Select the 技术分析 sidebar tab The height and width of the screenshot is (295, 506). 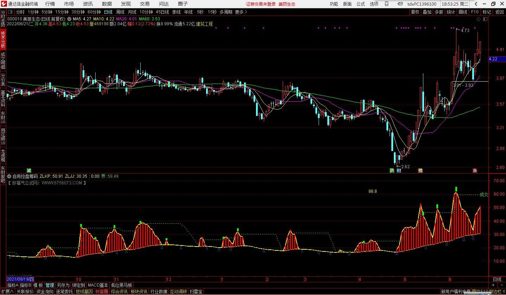(3, 40)
